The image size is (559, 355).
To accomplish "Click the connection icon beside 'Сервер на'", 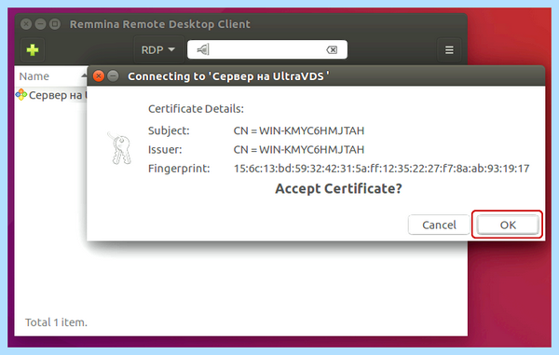I will [21, 95].
